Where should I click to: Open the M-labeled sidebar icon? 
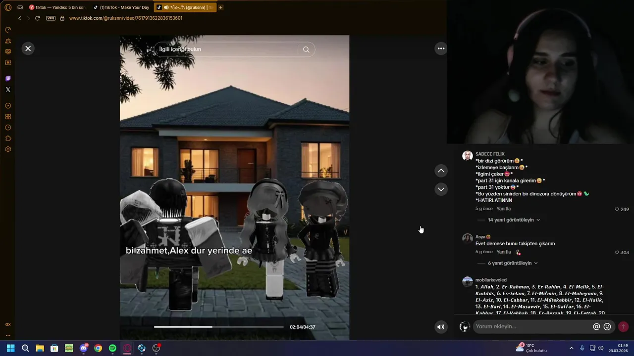coord(8,62)
